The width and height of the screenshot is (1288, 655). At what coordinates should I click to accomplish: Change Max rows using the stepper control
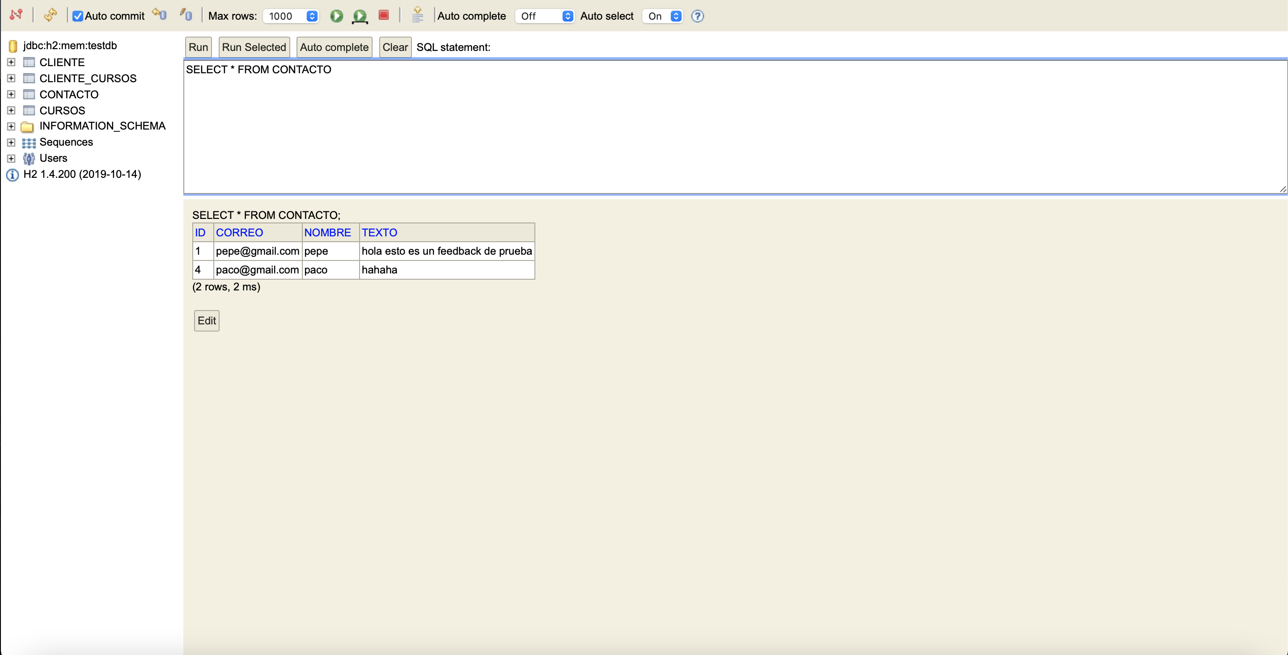(312, 16)
